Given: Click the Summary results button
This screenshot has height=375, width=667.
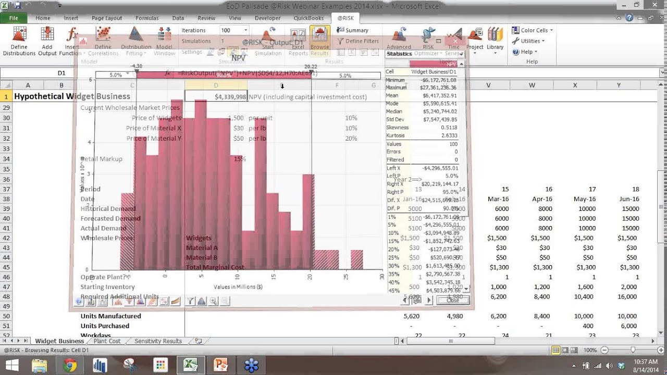Looking at the screenshot, I should pyautogui.click(x=353, y=30).
